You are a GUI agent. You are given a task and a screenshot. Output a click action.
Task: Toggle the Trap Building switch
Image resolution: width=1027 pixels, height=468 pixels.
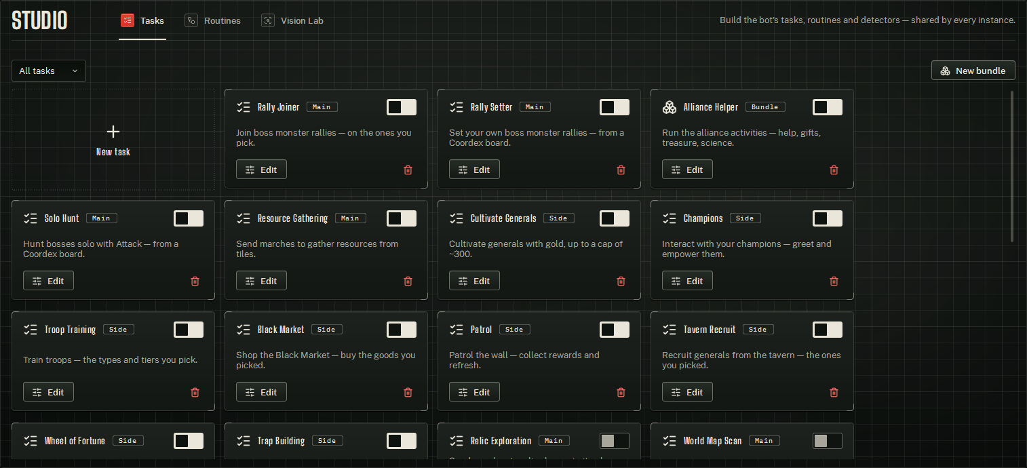coord(402,441)
